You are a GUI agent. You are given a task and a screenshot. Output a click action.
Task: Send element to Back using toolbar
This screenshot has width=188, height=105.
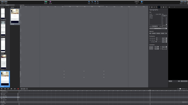pos(98,2)
